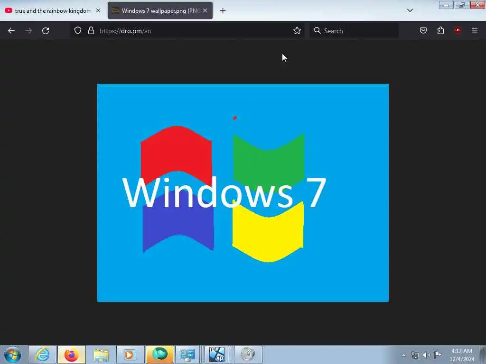
Task: Click the Show desktop strip beside the clock
Action: pos(483,355)
